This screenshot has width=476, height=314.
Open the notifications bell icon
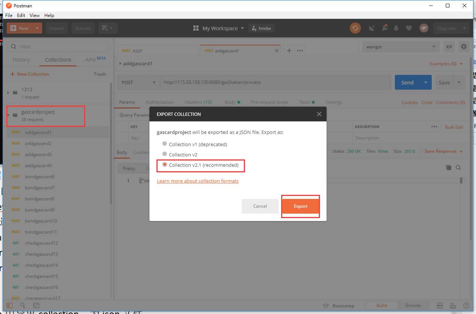[x=396, y=28]
